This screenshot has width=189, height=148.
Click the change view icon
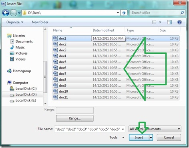[154, 22]
